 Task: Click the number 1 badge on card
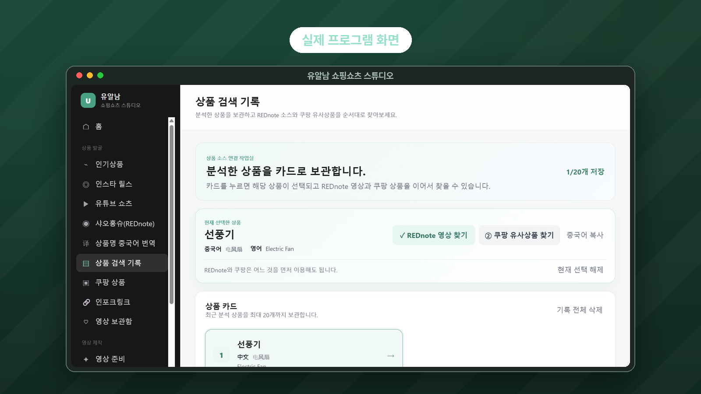point(221,355)
